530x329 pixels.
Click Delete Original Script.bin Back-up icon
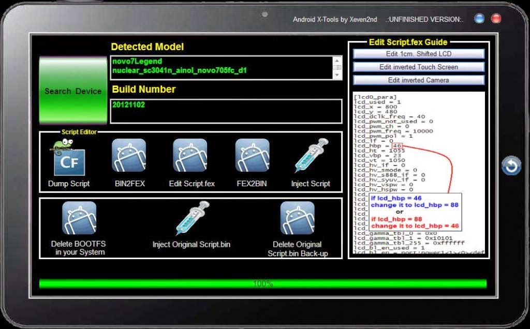[x=298, y=218]
